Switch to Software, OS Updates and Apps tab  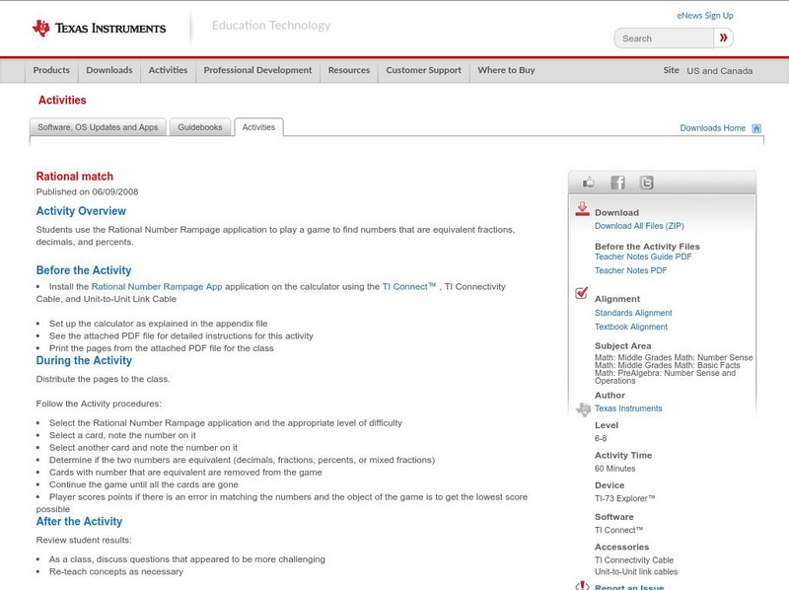[98, 127]
